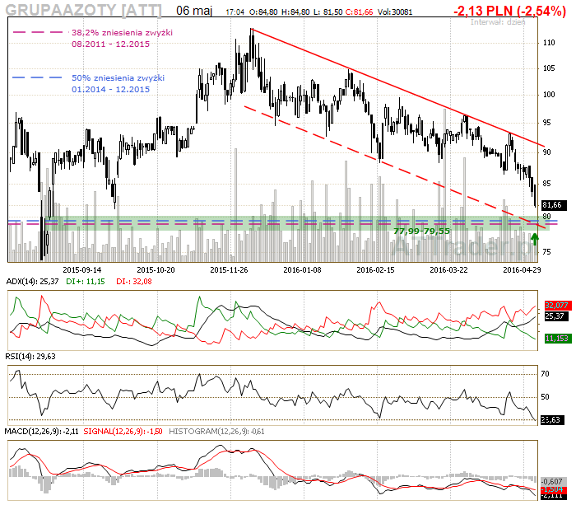Click the RSI 70 level label
This screenshot has width=576, height=505.
tap(545, 374)
